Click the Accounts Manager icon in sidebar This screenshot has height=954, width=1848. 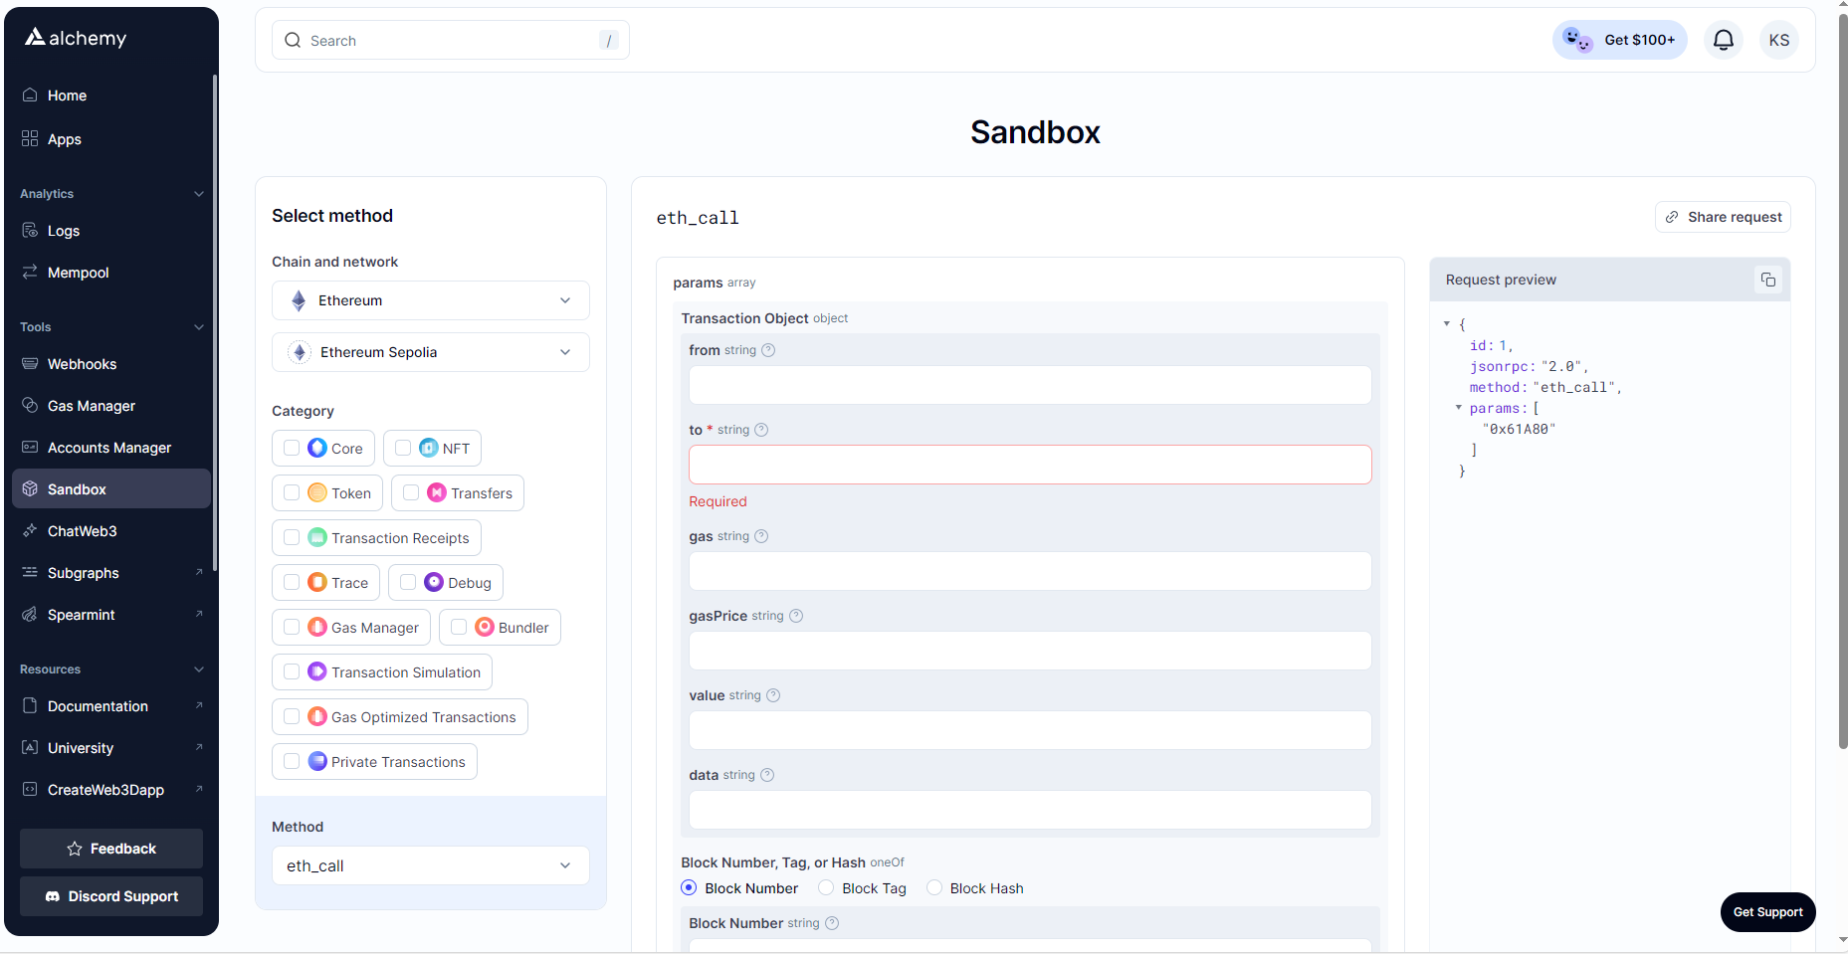coord(30,448)
